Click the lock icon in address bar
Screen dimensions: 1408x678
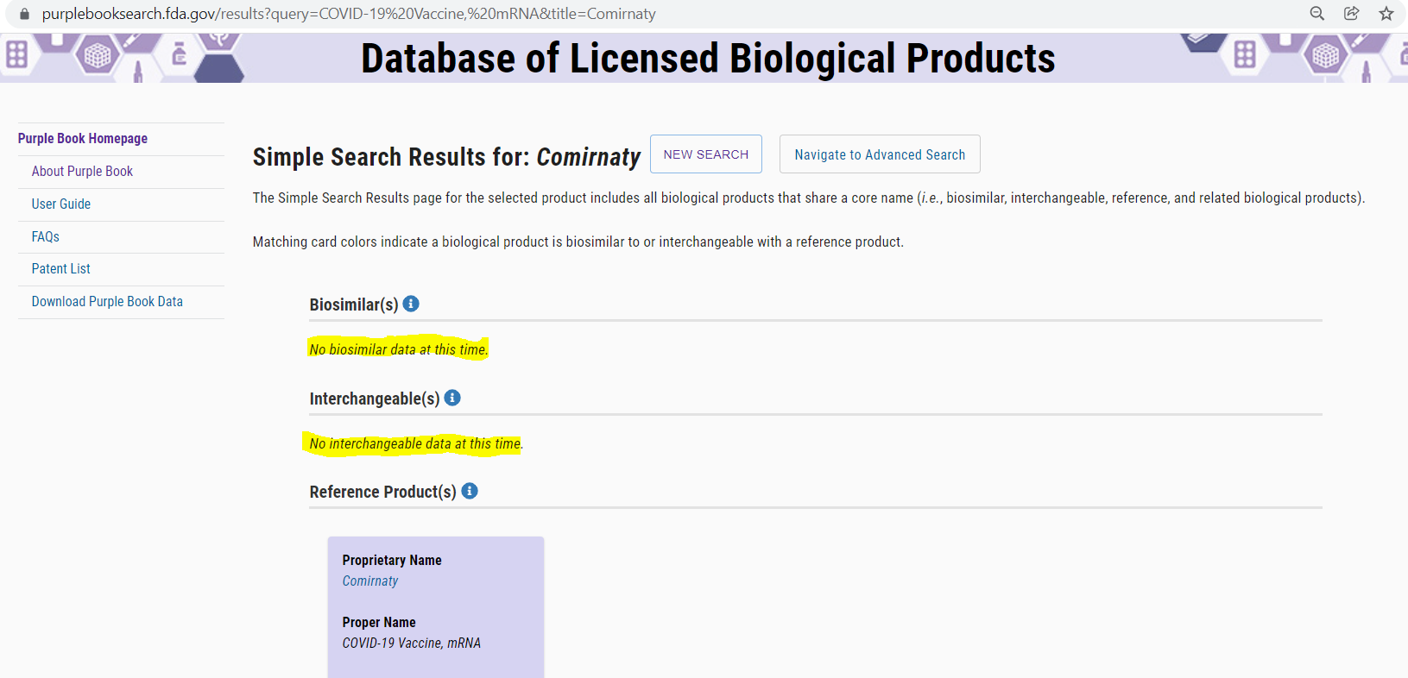24,14
